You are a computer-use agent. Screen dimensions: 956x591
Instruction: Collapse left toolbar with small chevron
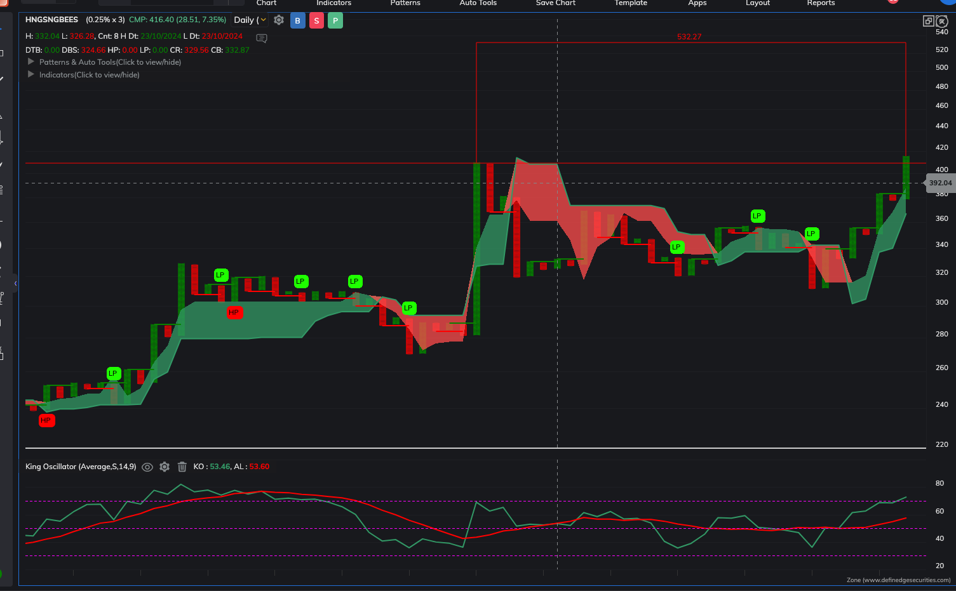click(x=15, y=283)
